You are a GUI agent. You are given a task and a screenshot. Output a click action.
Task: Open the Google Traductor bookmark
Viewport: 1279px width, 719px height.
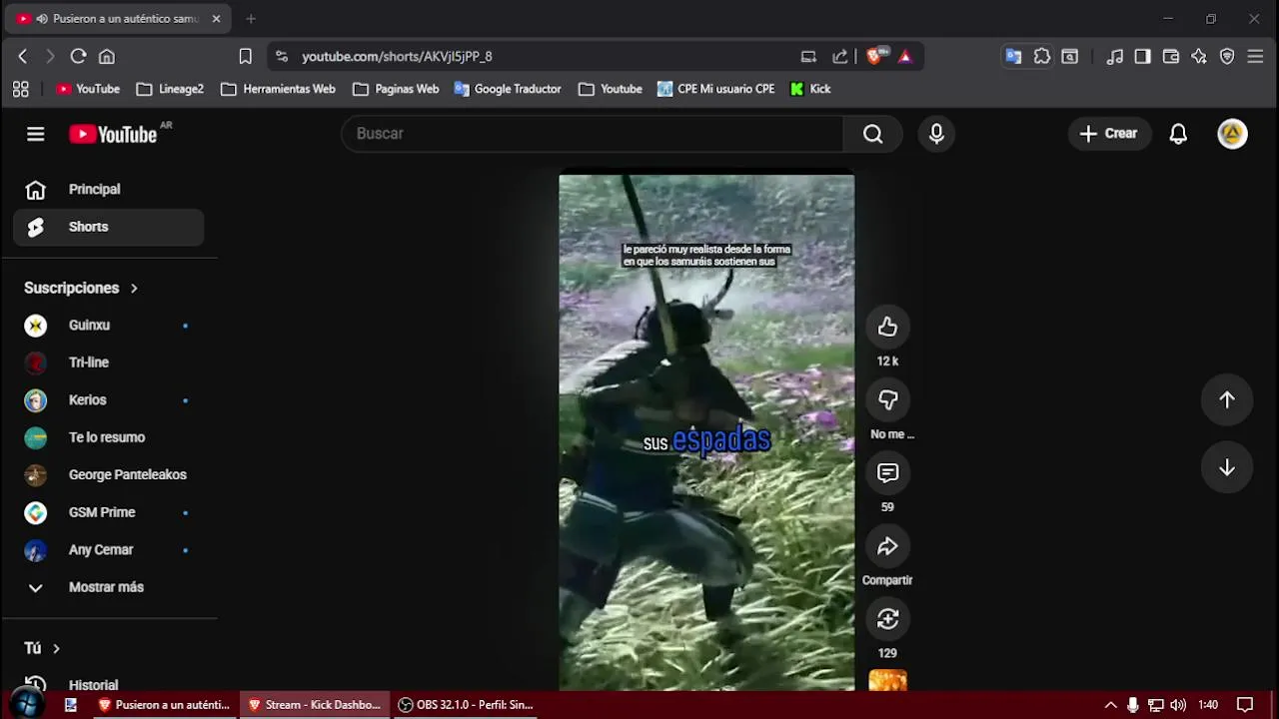point(508,89)
